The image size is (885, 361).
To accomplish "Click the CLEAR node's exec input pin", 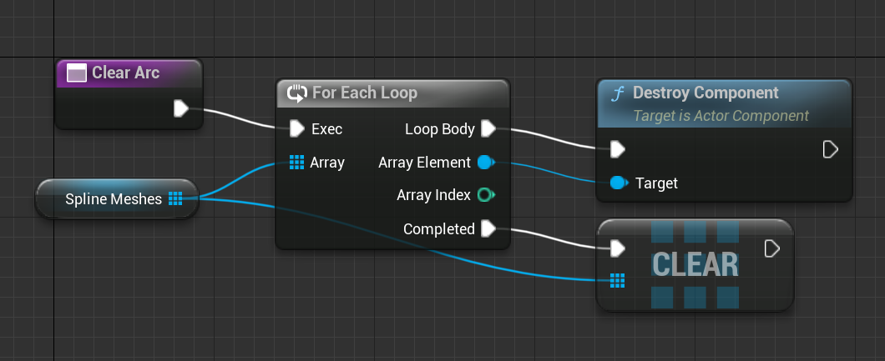I will tap(618, 248).
